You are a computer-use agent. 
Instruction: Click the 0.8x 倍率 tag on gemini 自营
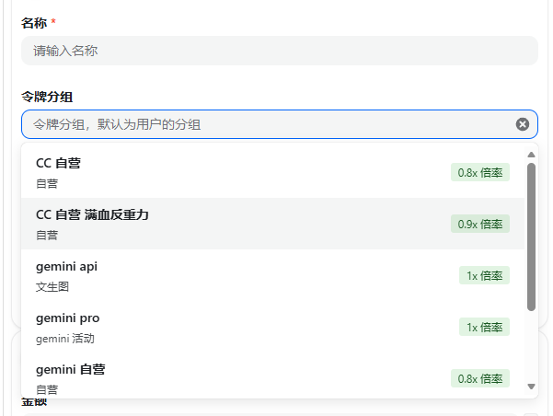click(480, 378)
